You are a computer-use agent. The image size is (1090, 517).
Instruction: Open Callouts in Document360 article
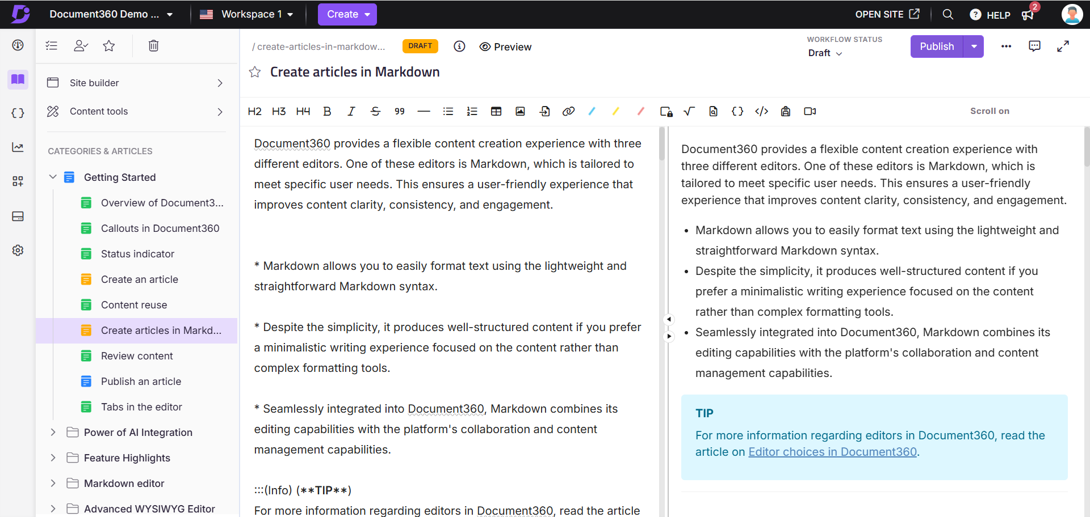(x=160, y=228)
